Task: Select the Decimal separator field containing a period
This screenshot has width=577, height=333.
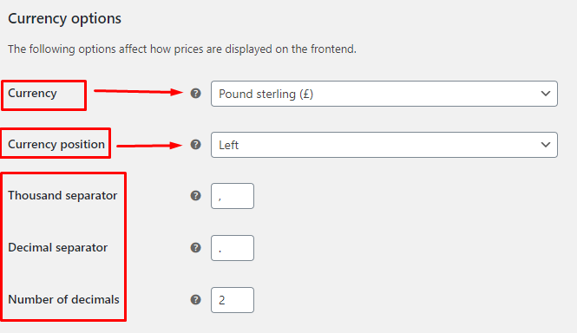Action: 233,248
